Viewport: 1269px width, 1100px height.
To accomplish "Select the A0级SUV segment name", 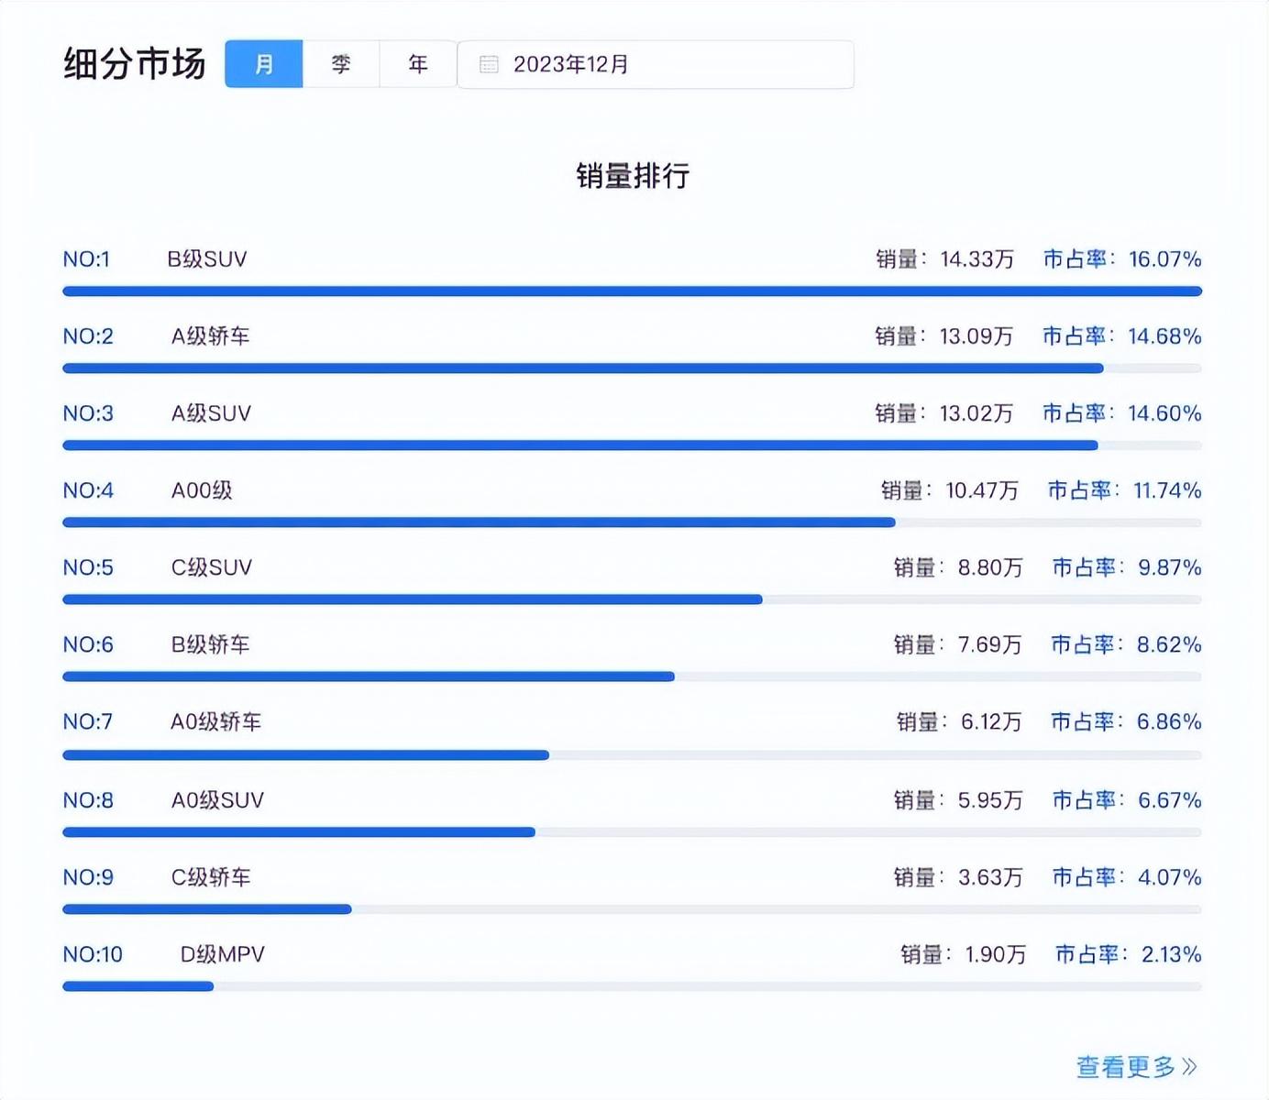I will 217,800.
